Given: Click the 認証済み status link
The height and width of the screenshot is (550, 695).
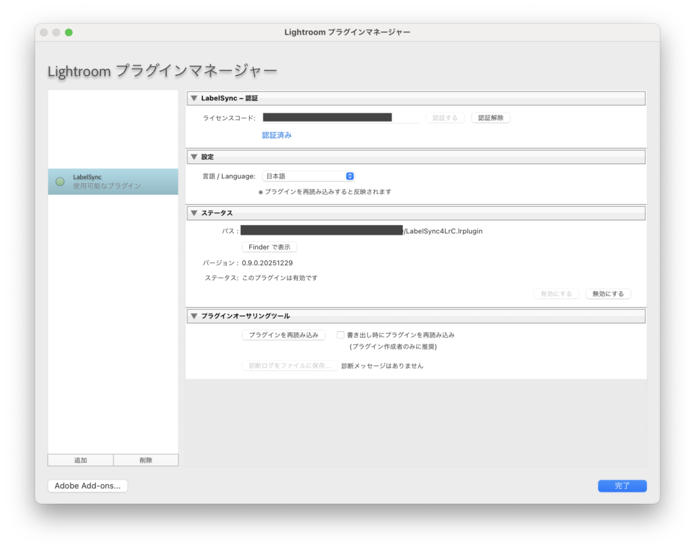Looking at the screenshot, I should 277,136.
